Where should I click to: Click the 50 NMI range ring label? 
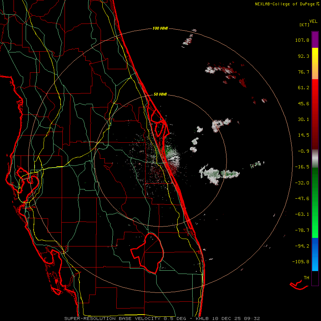tap(160, 94)
